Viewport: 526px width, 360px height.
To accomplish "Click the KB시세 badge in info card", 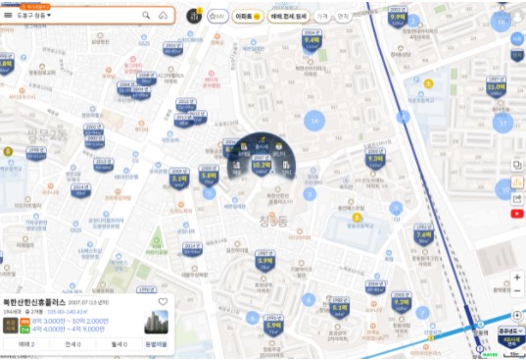I will (x=11, y=326).
